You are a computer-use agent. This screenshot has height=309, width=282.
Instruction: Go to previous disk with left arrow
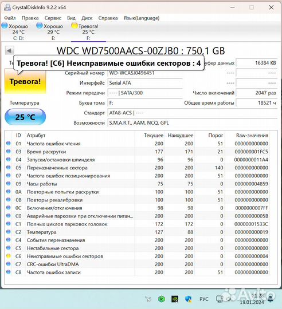point(9,50)
